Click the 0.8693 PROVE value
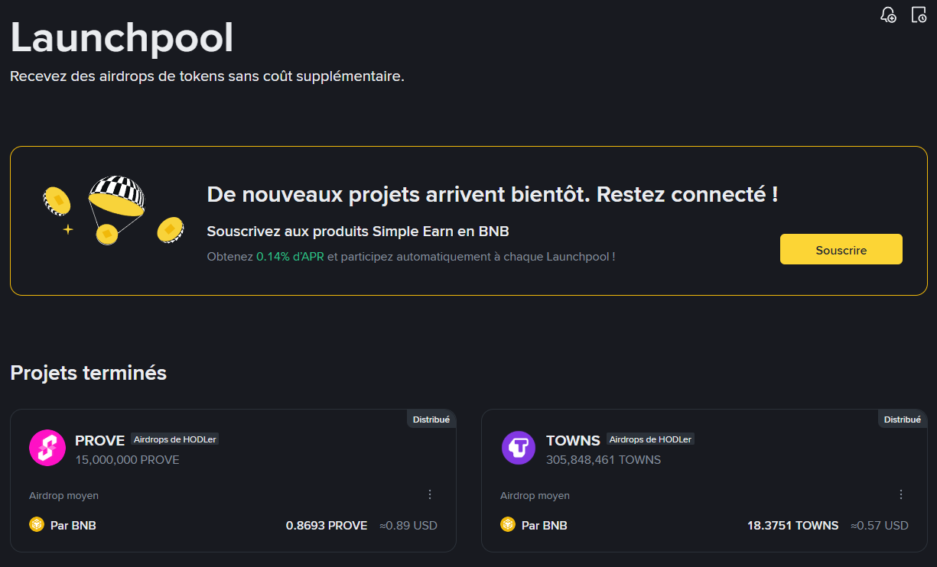Screen dimensions: 937x567 pos(327,526)
